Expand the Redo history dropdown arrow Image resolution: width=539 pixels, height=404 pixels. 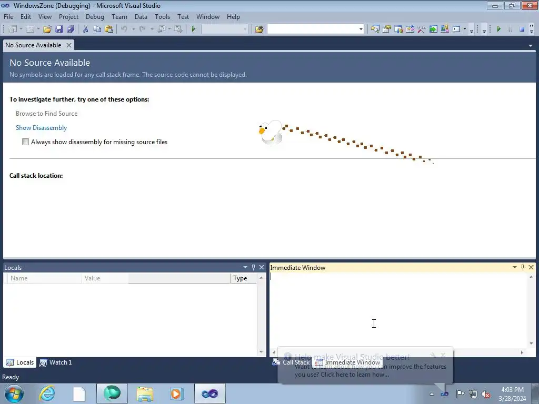(x=152, y=29)
